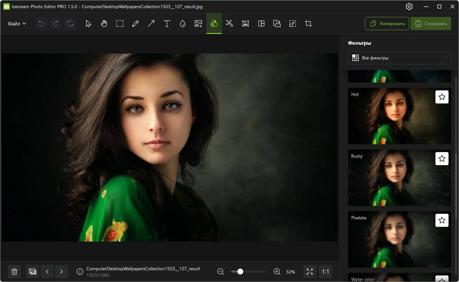Screen dimensions: 459x282
Task: Open the add image tool
Action: click(x=198, y=23)
